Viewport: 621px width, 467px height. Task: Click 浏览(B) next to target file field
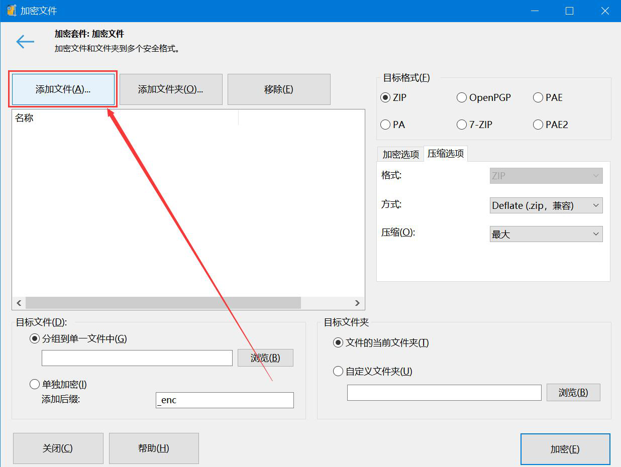click(265, 358)
